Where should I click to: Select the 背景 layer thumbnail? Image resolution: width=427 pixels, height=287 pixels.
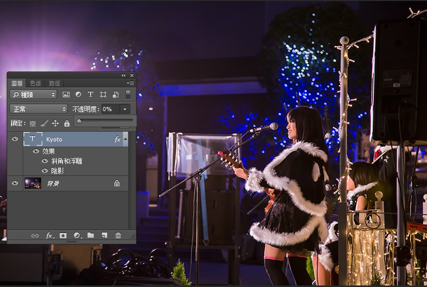pyautogui.click(x=33, y=183)
